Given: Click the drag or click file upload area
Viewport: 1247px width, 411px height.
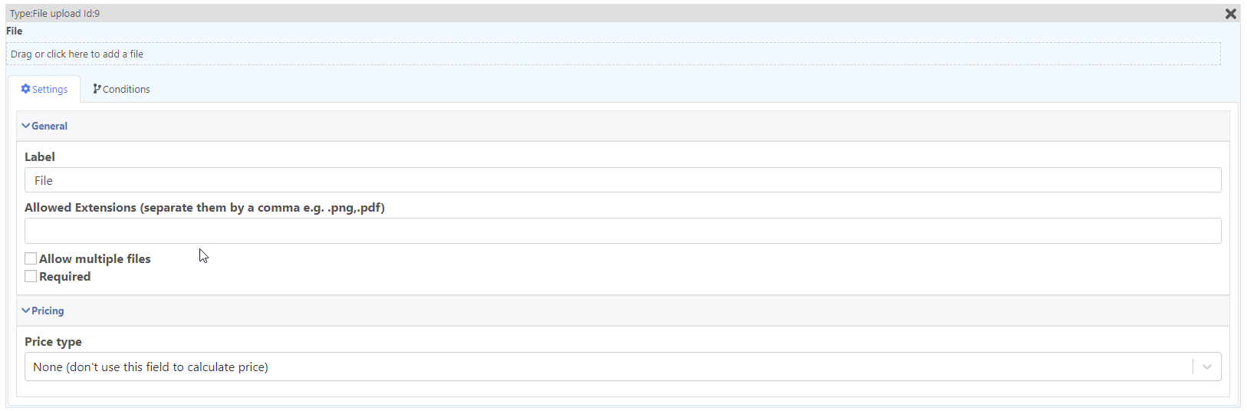Looking at the screenshot, I should click(x=614, y=54).
